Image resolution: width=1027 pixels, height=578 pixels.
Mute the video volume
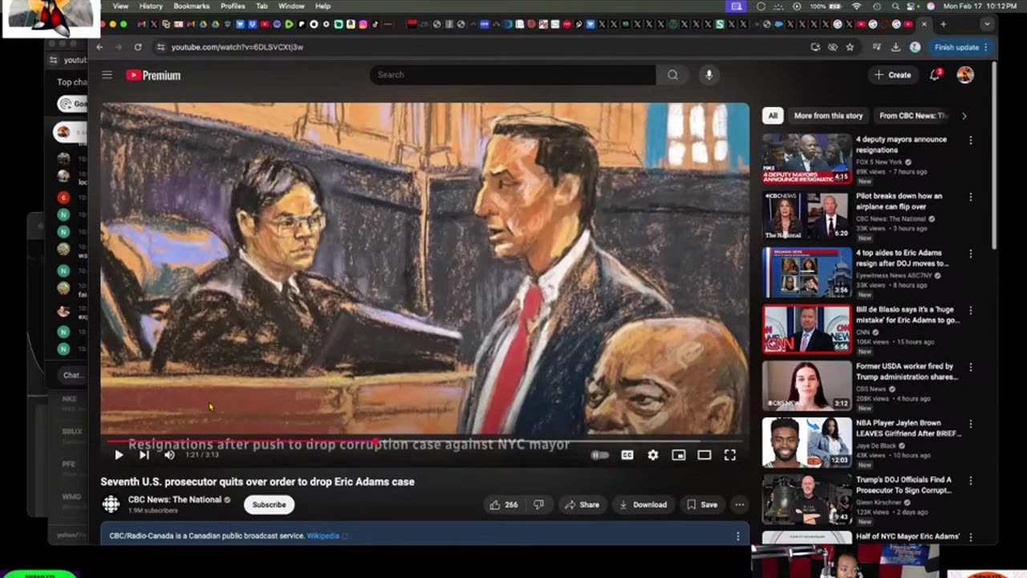tap(168, 455)
